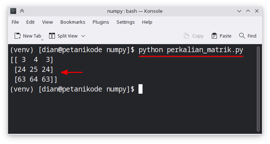Click the Split View label
Screen dimensions: 270x144
tap(67, 36)
